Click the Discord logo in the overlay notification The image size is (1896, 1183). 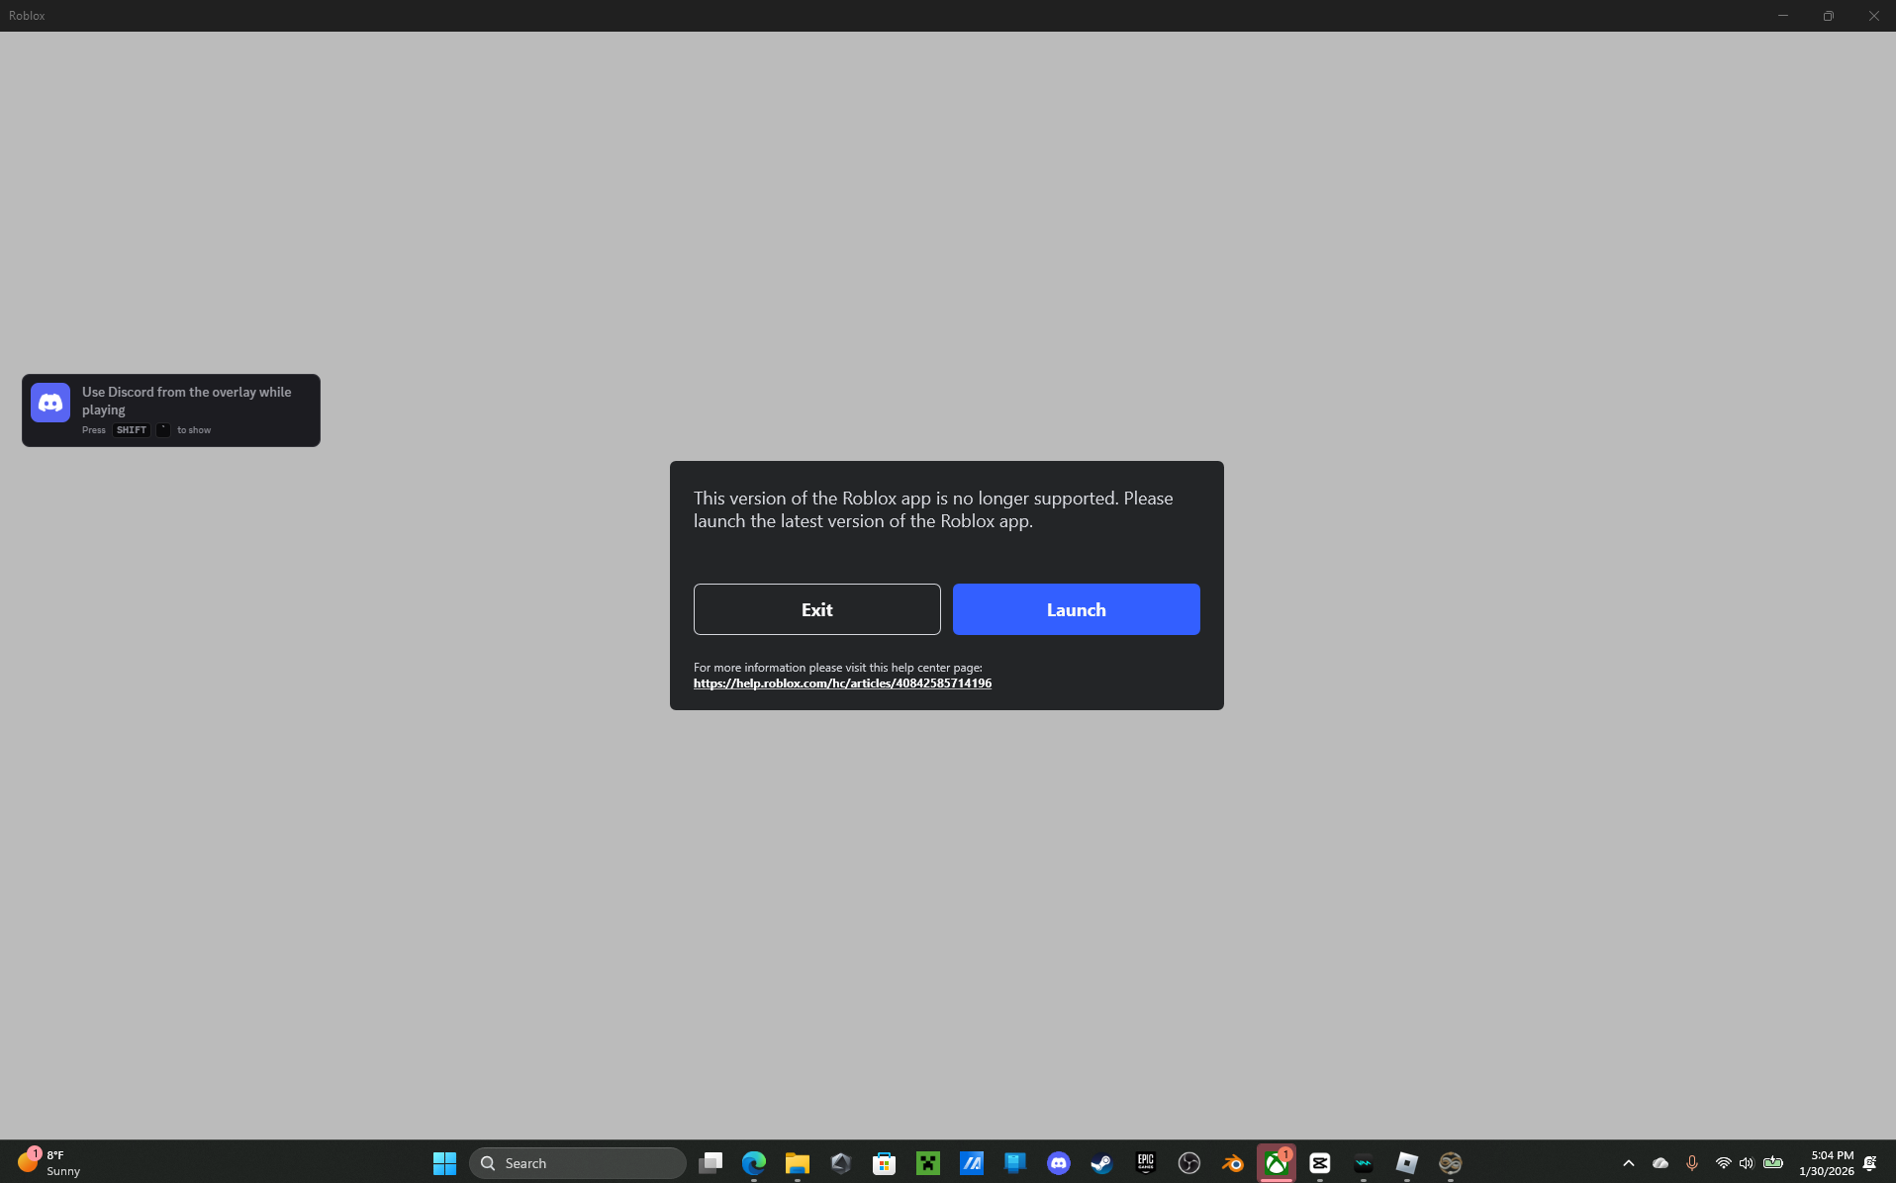click(x=49, y=403)
